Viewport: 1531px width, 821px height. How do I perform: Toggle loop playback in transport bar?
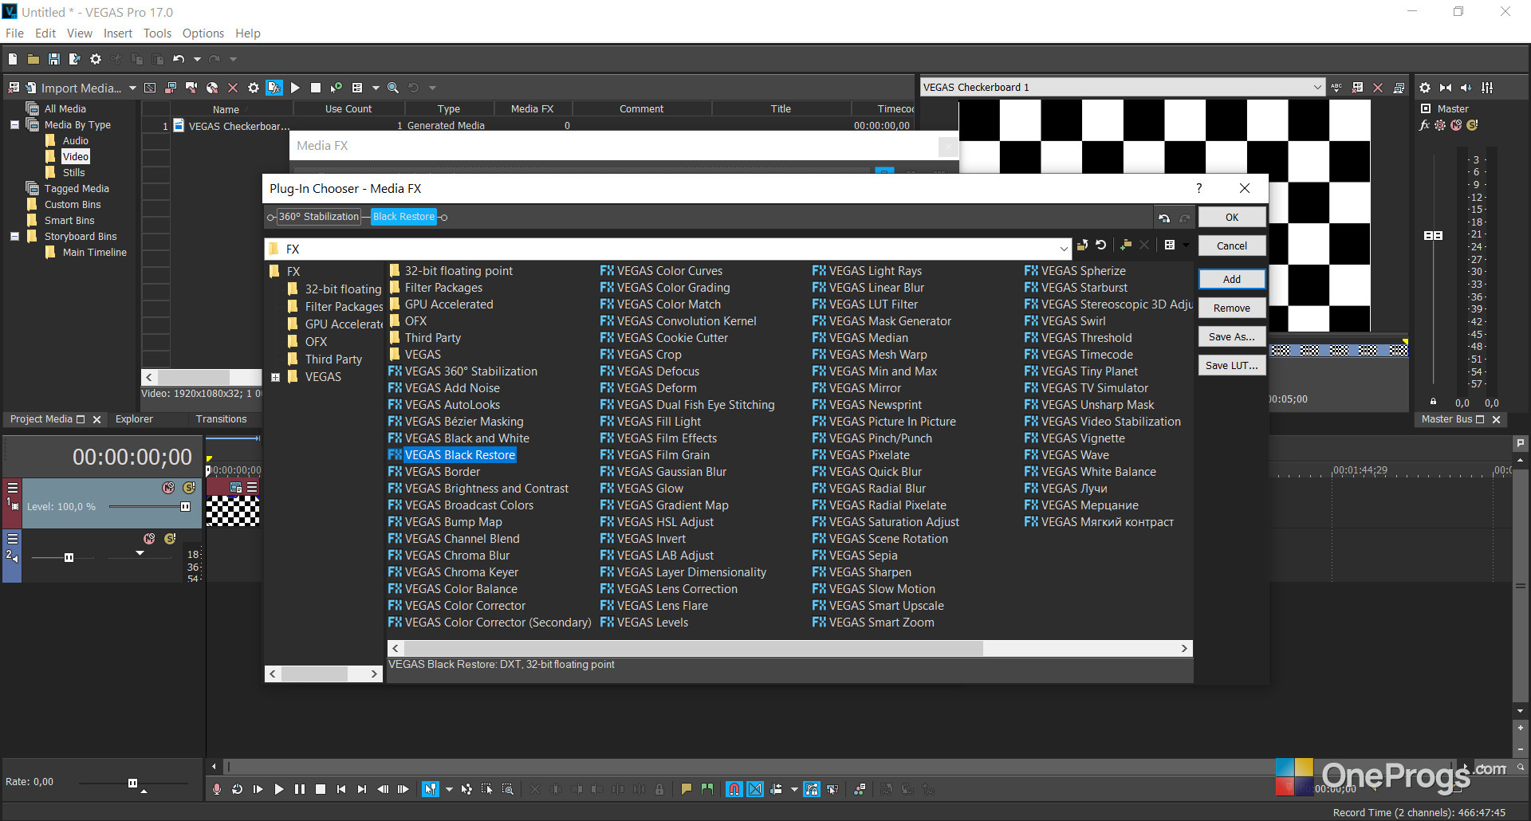(x=237, y=789)
